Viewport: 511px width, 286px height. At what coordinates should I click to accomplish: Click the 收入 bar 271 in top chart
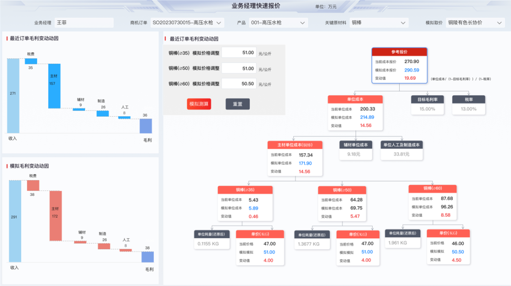[13, 96]
